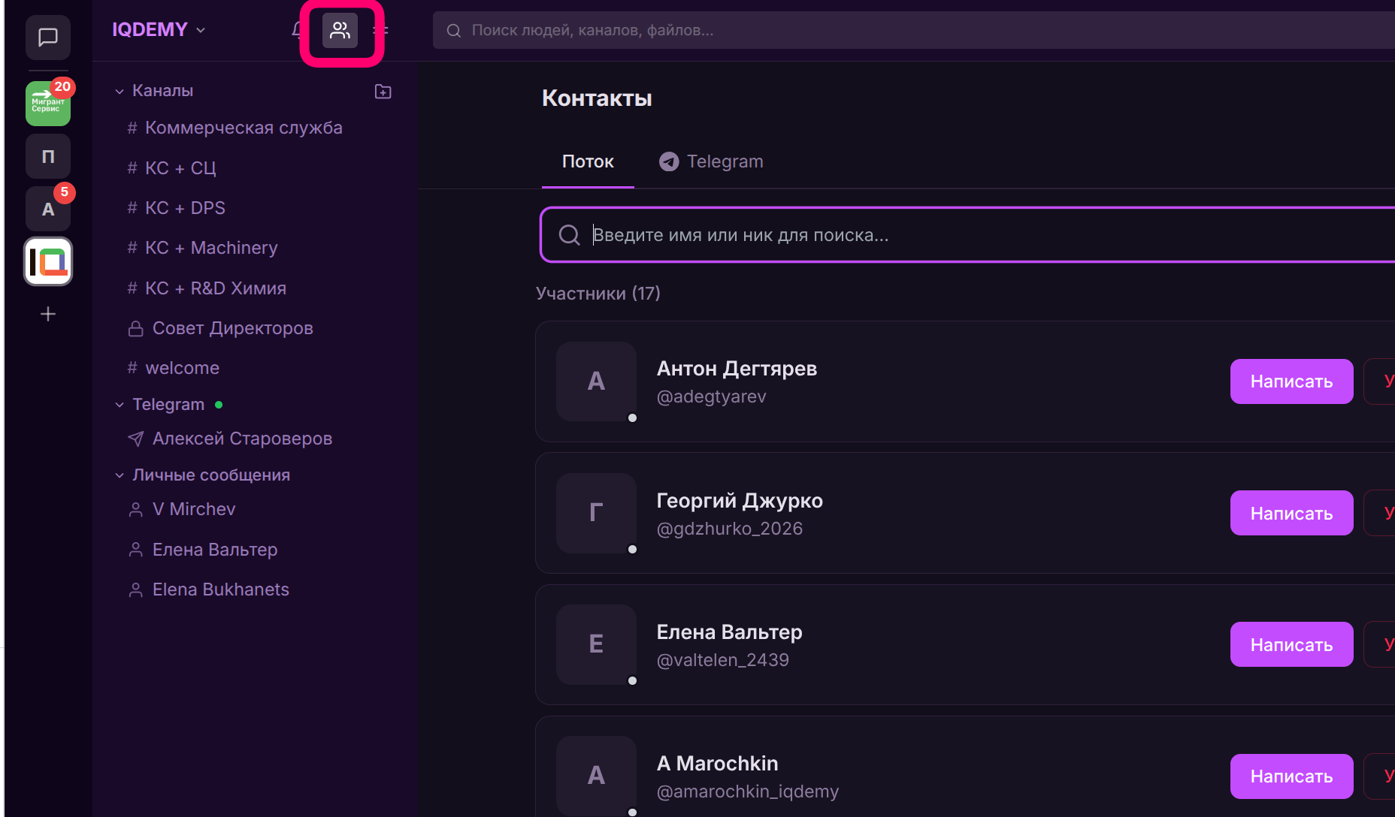1395x817 pixels.
Task: Open the Коммерческая служба channel
Action: pos(243,128)
